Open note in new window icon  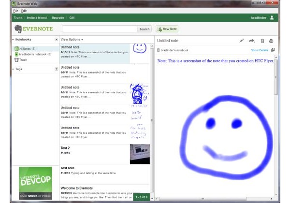click(273, 50)
